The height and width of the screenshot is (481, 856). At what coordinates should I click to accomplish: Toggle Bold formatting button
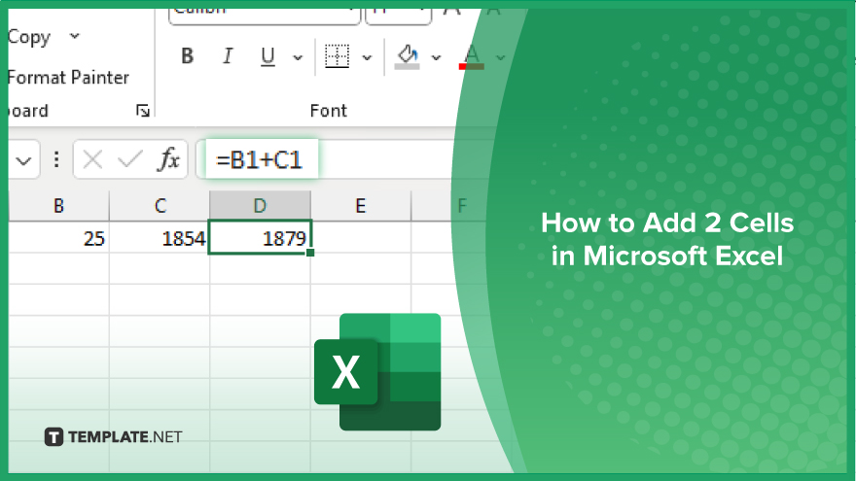[x=187, y=56]
